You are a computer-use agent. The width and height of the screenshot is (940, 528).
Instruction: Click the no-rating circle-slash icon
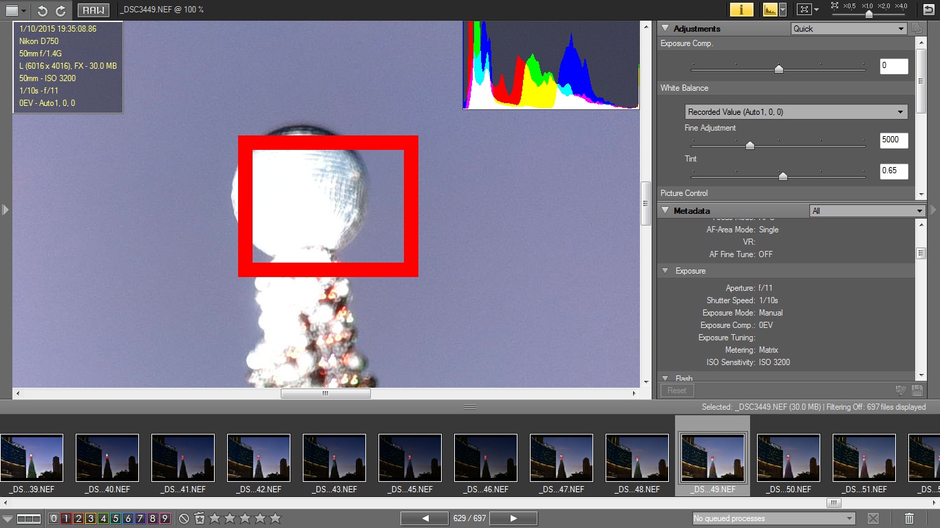(x=184, y=518)
